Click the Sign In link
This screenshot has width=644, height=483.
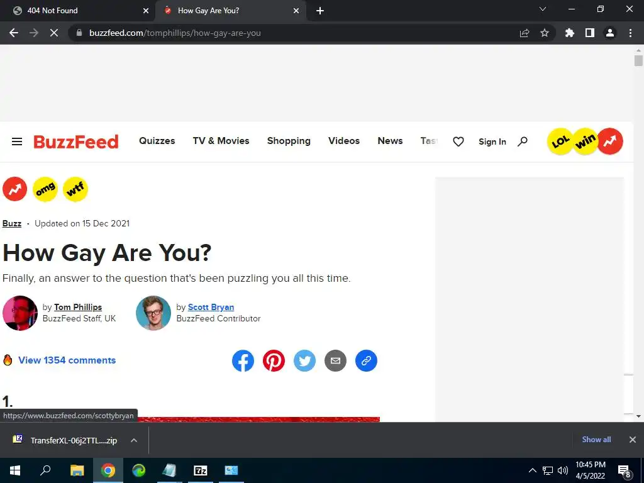pos(492,142)
